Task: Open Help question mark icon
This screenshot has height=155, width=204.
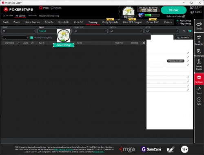Action: pyautogui.click(x=199, y=101)
